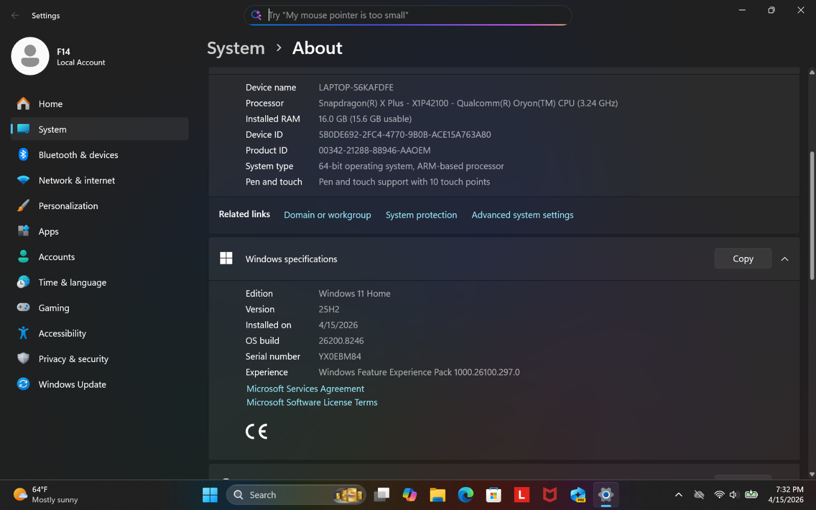This screenshot has height=510, width=816.
Task: Open Microsoft Services Agreement link
Action: [305, 389]
